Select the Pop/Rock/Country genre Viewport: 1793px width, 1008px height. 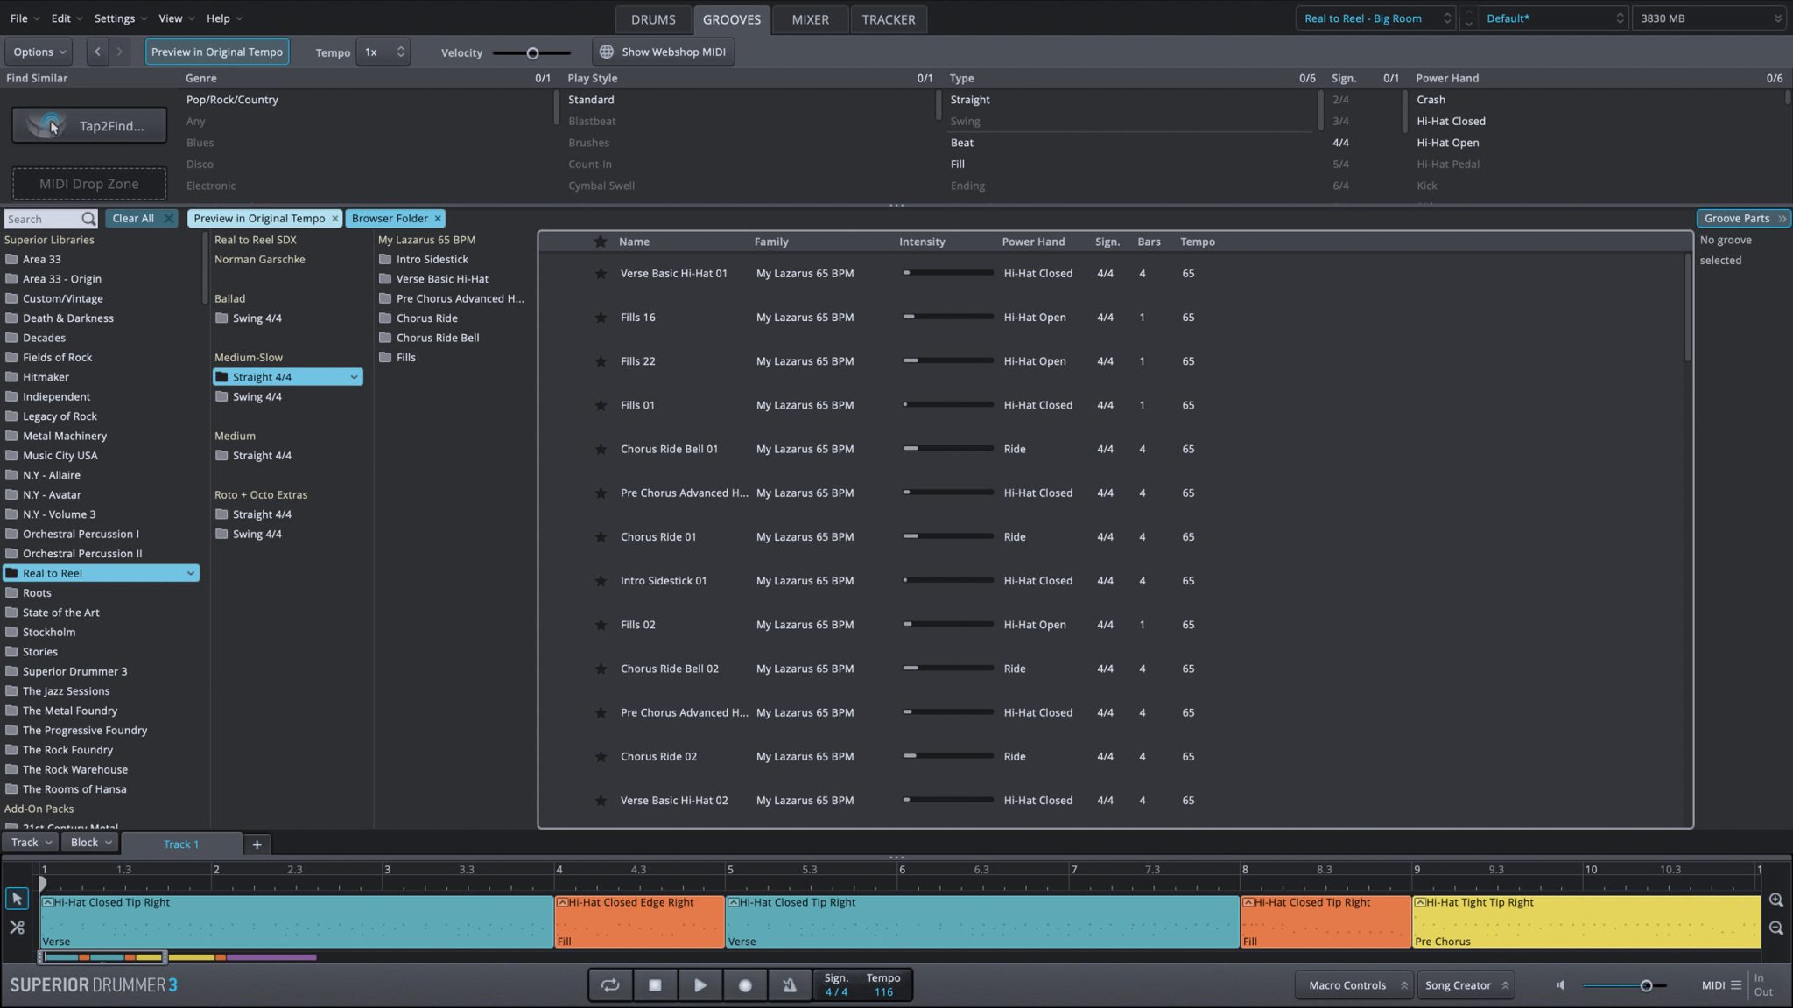[232, 100]
